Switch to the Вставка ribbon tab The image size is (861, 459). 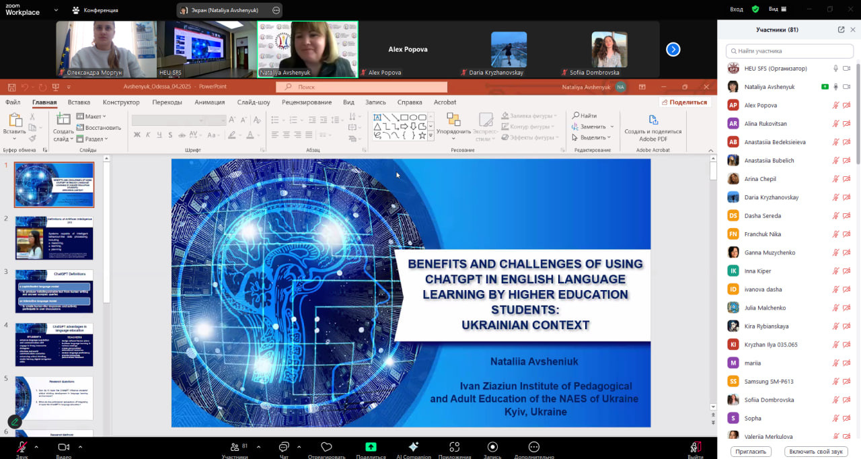79,102
